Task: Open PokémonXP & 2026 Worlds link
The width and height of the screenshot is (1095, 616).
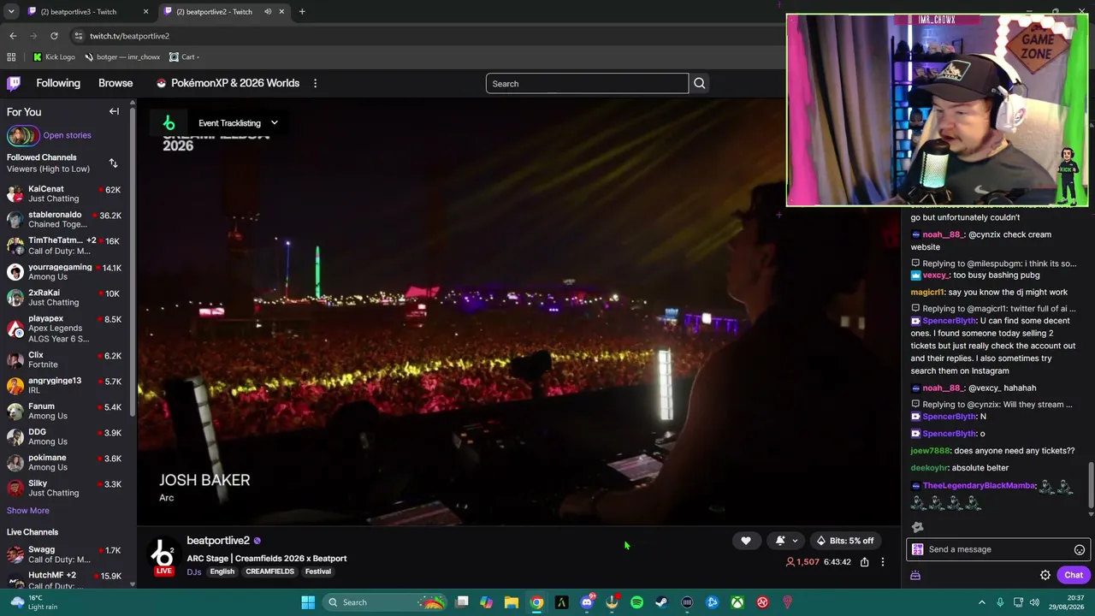Action: tap(228, 83)
